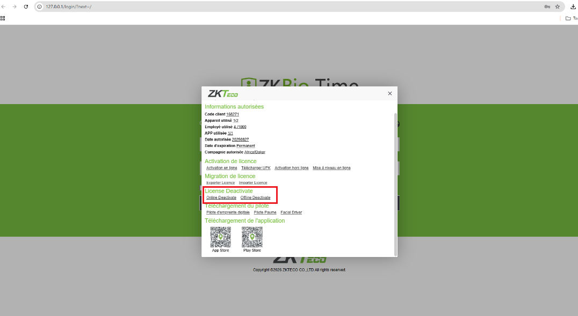Click the site information icon in address bar
The image size is (578, 316).
pos(40,6)
